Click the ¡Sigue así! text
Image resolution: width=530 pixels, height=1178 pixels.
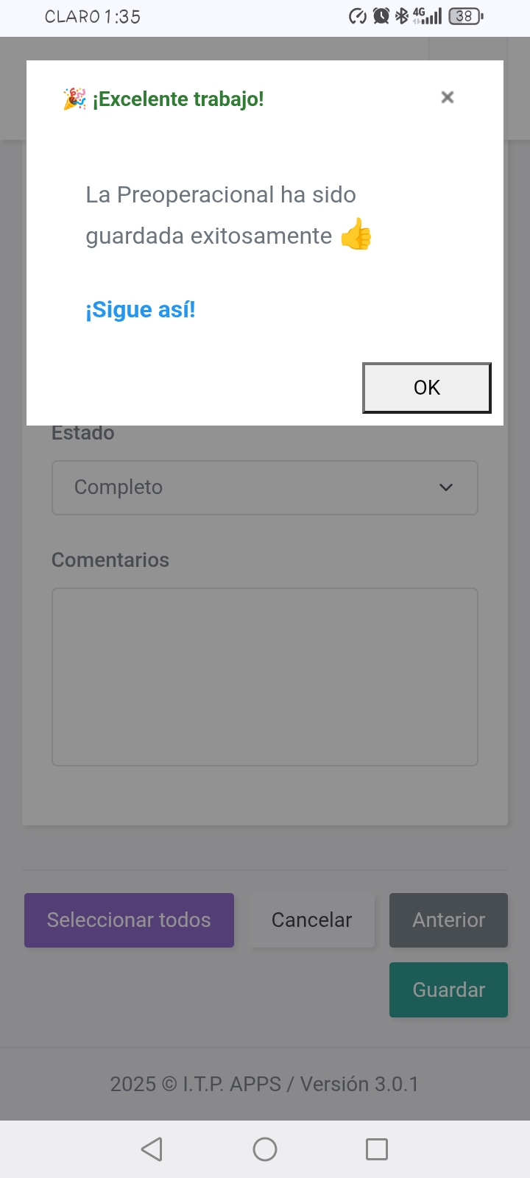coord(141,310)
